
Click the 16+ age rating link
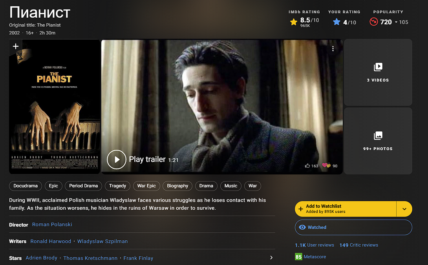29,33
